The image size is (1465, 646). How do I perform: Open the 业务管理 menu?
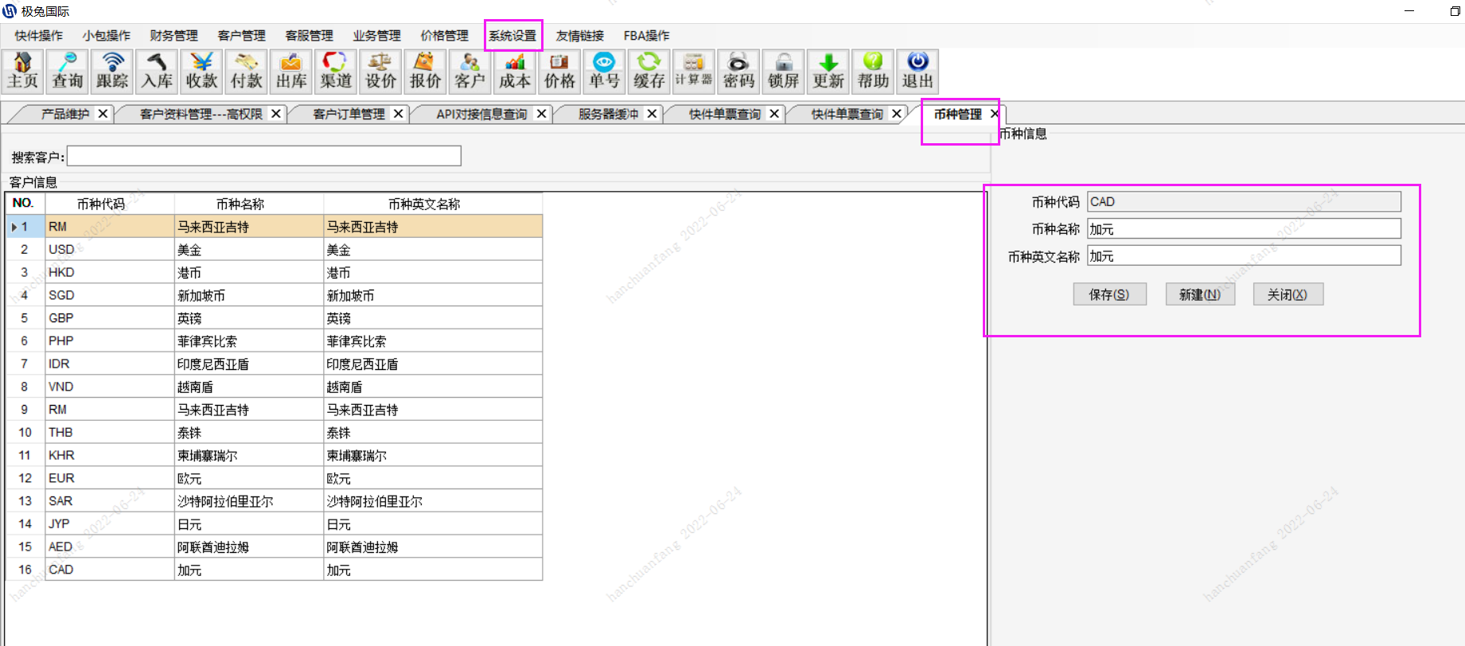[x=377, y=36]
